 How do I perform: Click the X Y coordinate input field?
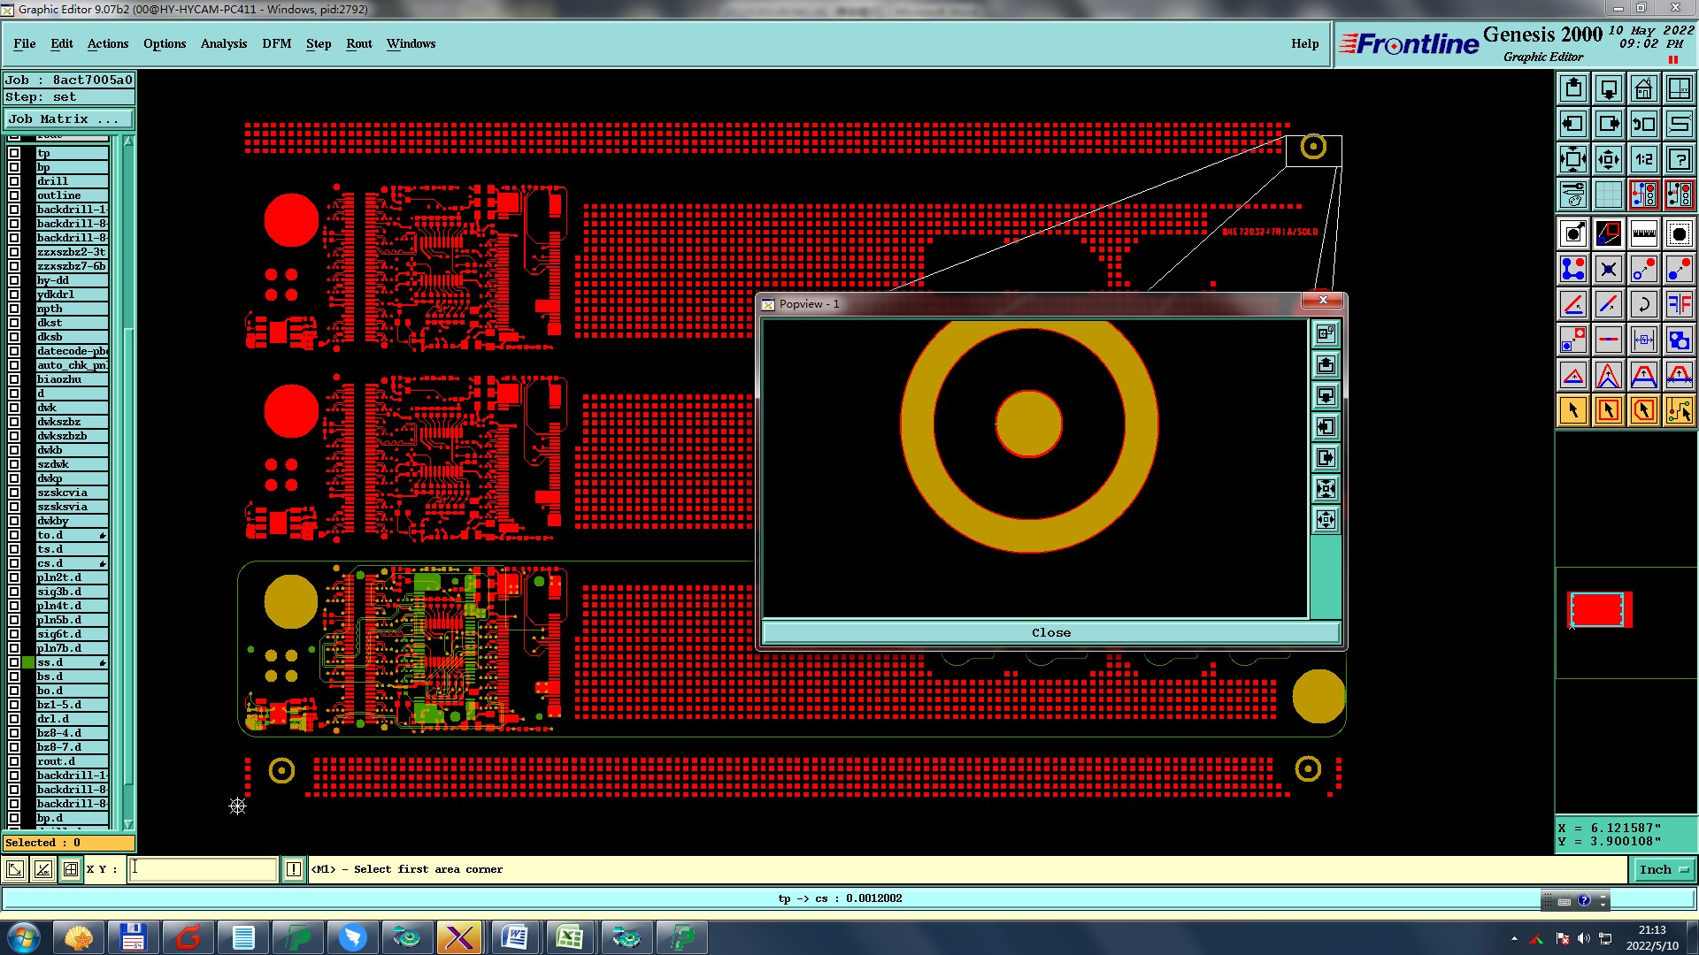click(x=204, y=869)
